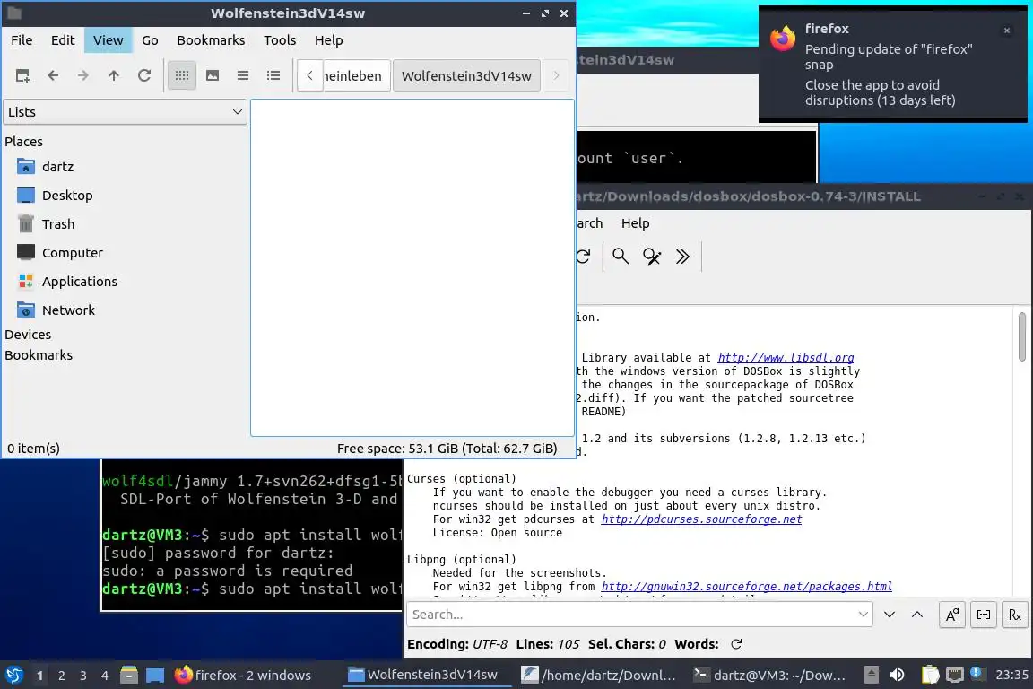Find previous match up chevron
1033x689 pixels.
tap(917, 615)
